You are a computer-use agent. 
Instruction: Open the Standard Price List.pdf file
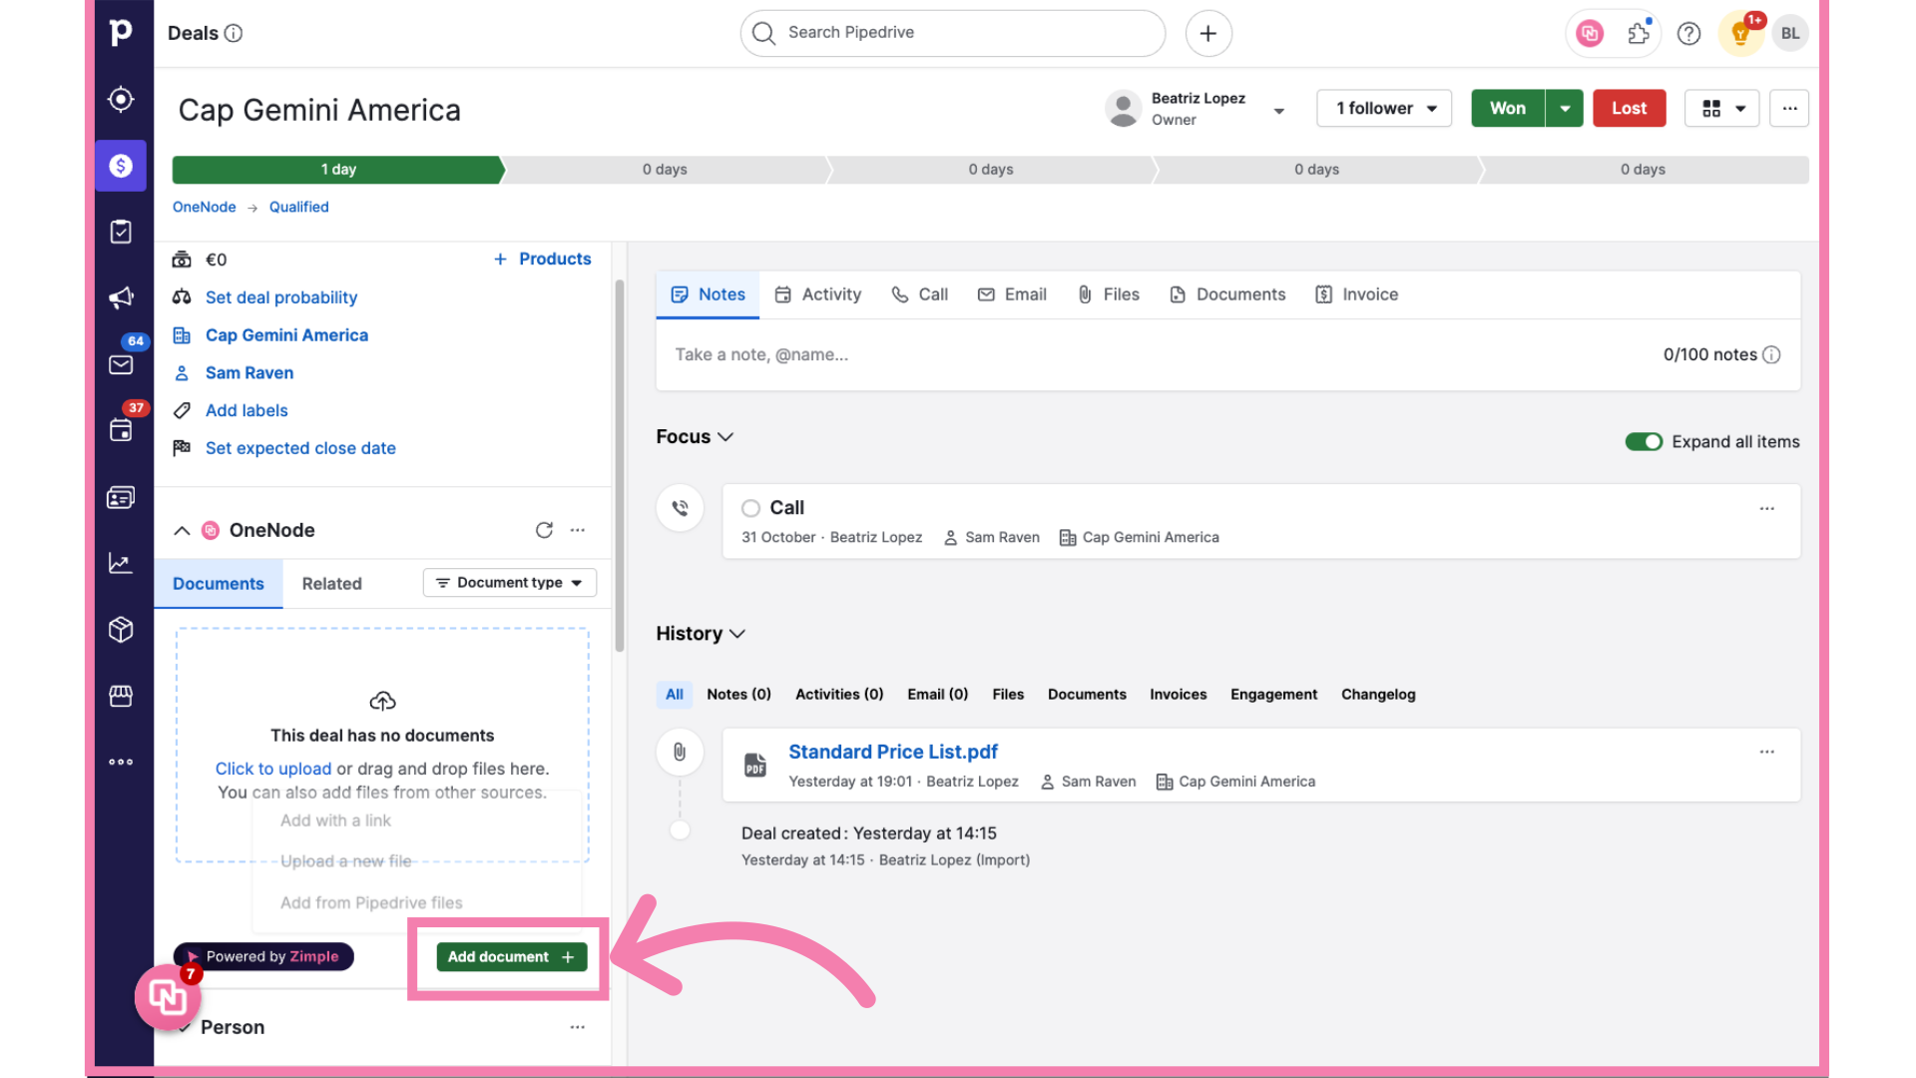pyautogui.click(x=893, y=753)
